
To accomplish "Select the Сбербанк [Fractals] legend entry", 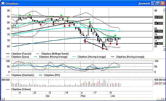I will 21,54.
